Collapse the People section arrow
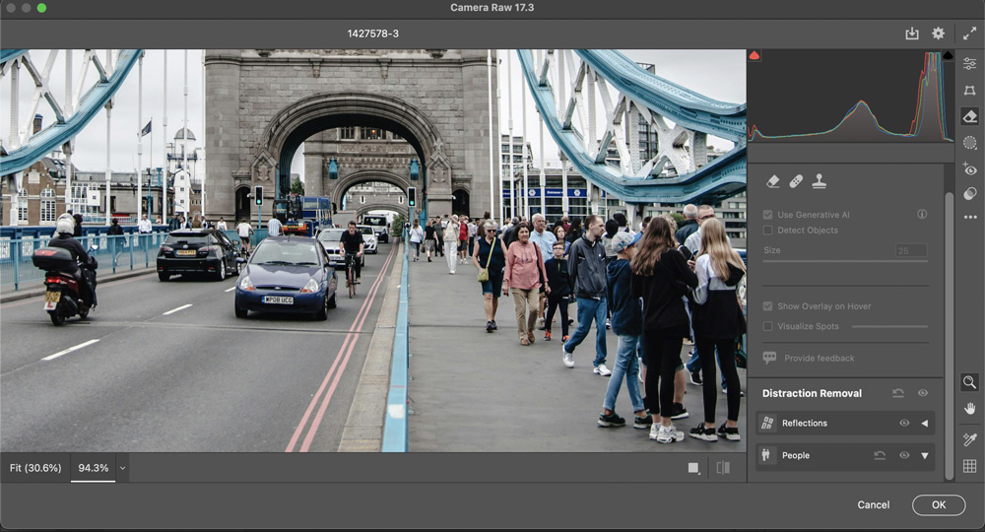Viewport: 985px width, 532px height. 925,455
